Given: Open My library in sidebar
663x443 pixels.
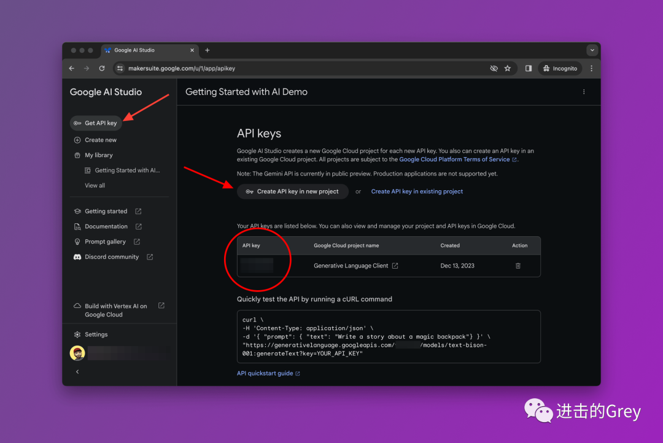Looking at the screenshot, I should [94, 155].
